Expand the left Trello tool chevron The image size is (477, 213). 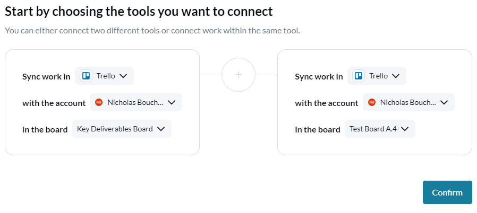(x=123, y=76)
